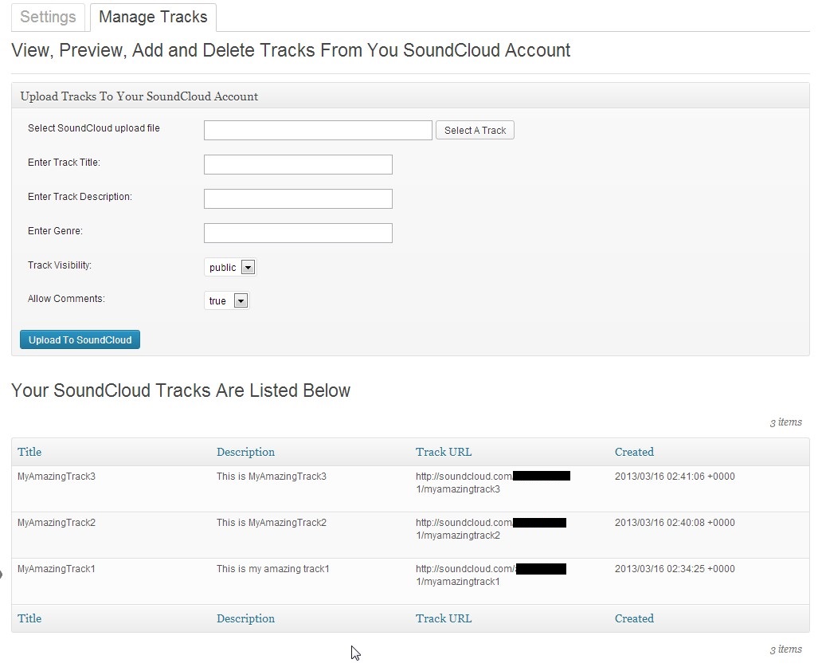Click the 'Enter Track Title:' label

[x=64, y=163]
